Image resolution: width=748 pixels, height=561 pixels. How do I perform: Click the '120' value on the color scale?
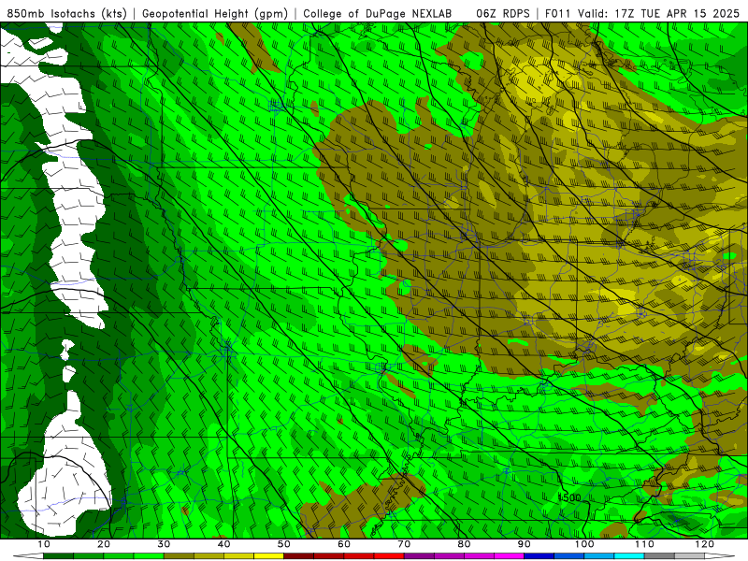click(x=705, y=544)
